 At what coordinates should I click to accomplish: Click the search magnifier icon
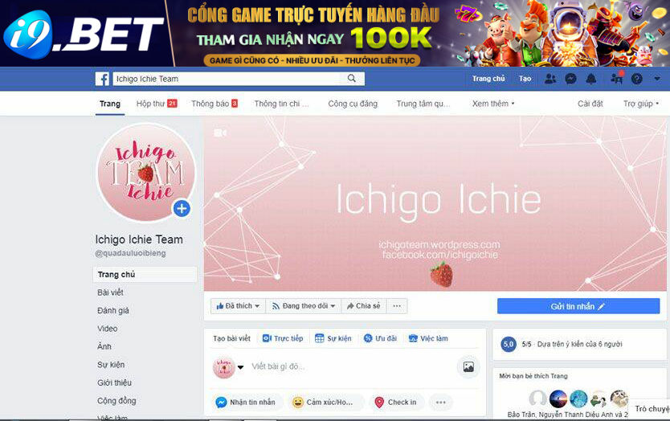[352, 78]
